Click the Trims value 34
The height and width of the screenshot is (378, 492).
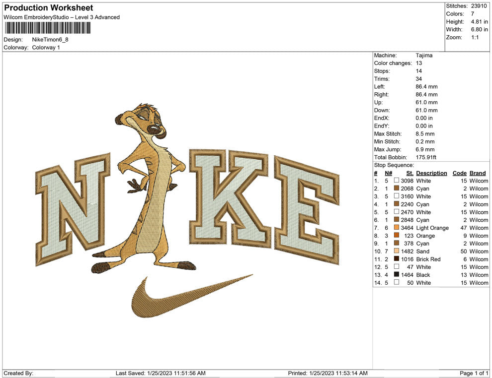pos(418,78)
